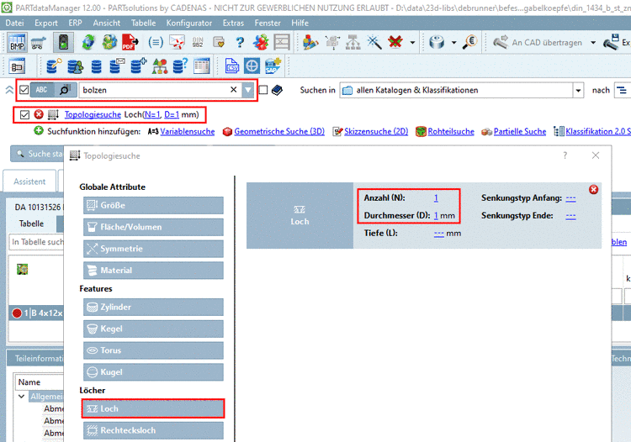The image size is (631, 442).
Task: Click the book icon next to search field
Action: 277,90
